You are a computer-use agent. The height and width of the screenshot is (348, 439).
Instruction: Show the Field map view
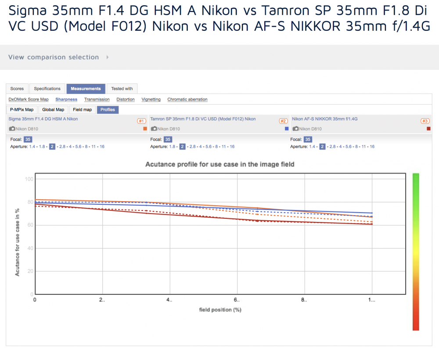click(x=83, y=109)
